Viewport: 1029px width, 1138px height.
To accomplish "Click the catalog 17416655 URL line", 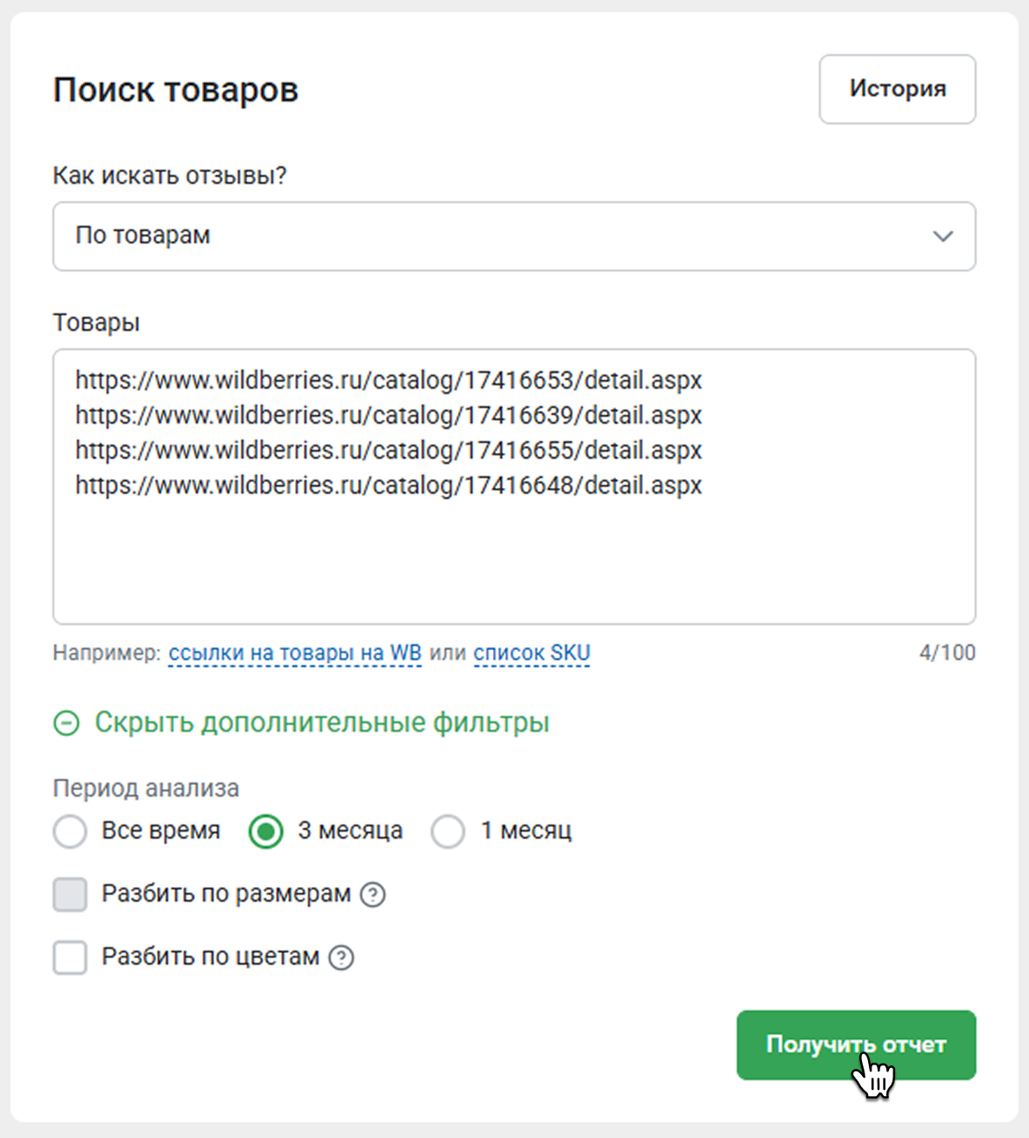I will (388, 451).
